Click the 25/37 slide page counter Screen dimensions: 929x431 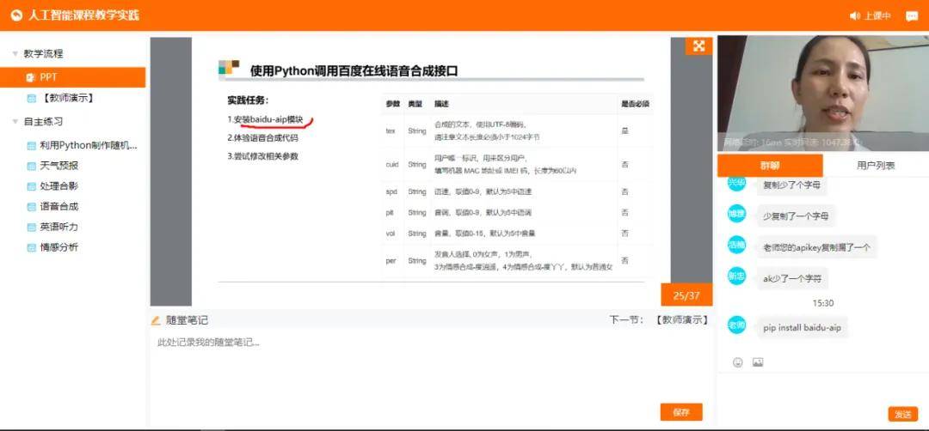coord(686,295)
